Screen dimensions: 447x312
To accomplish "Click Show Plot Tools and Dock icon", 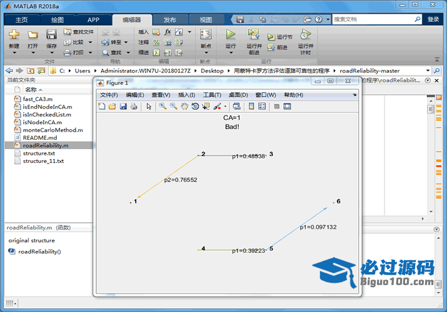I will pyautogui.click(x=288, y=106).
